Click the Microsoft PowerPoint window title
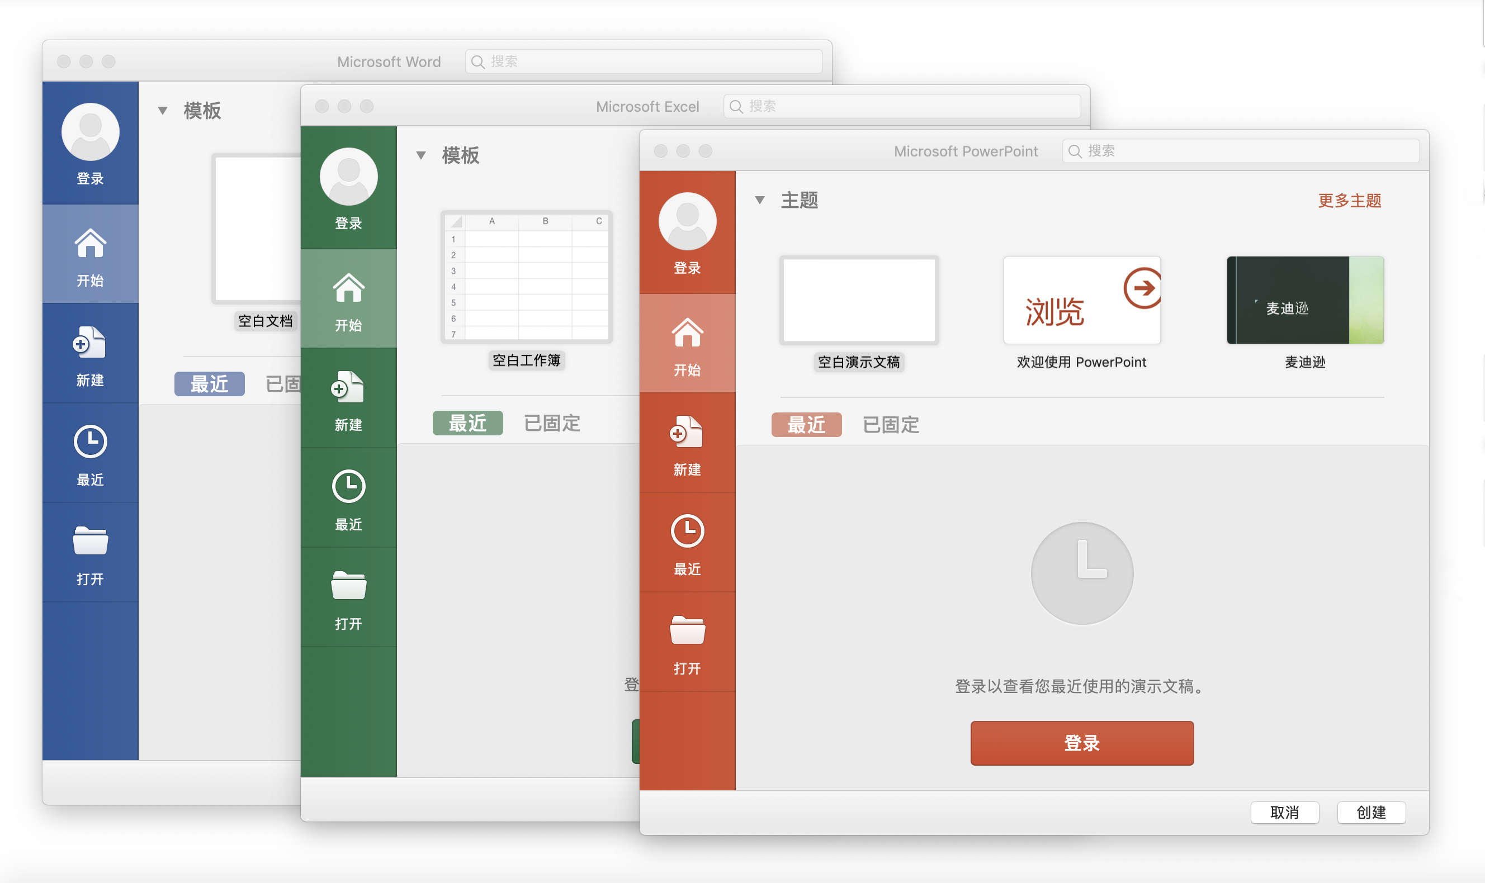This screenshot has width=1485, height=883. click(966, 151)
